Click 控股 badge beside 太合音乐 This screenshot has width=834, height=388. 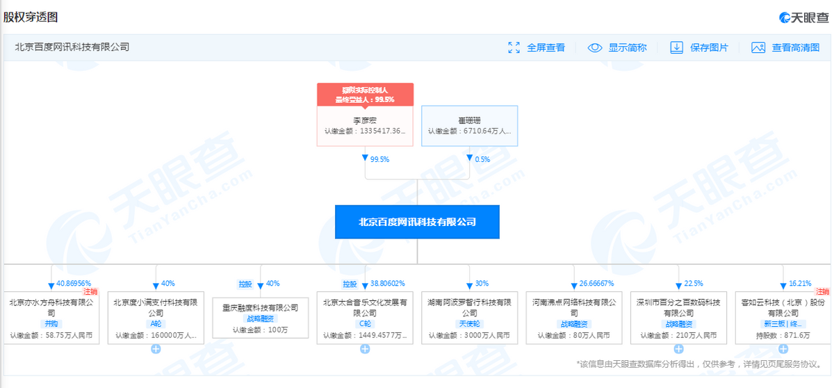(x=349, y=284)
